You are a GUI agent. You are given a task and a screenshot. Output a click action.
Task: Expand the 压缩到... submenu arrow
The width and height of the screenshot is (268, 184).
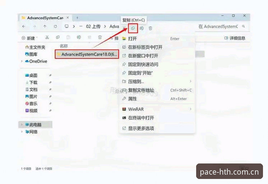point(190,81)
